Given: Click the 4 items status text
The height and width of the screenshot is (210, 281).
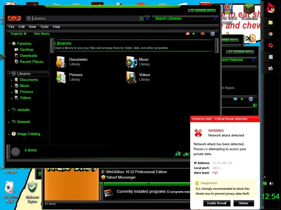Looking at the screenshot, I should tap(30, 150).
